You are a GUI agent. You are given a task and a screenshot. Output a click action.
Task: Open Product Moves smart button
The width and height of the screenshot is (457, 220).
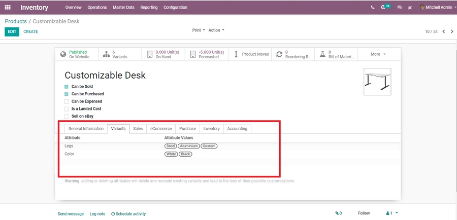[x=251, y=54]
